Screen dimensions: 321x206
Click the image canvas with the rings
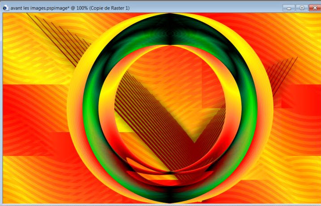[x=162, y=108]
